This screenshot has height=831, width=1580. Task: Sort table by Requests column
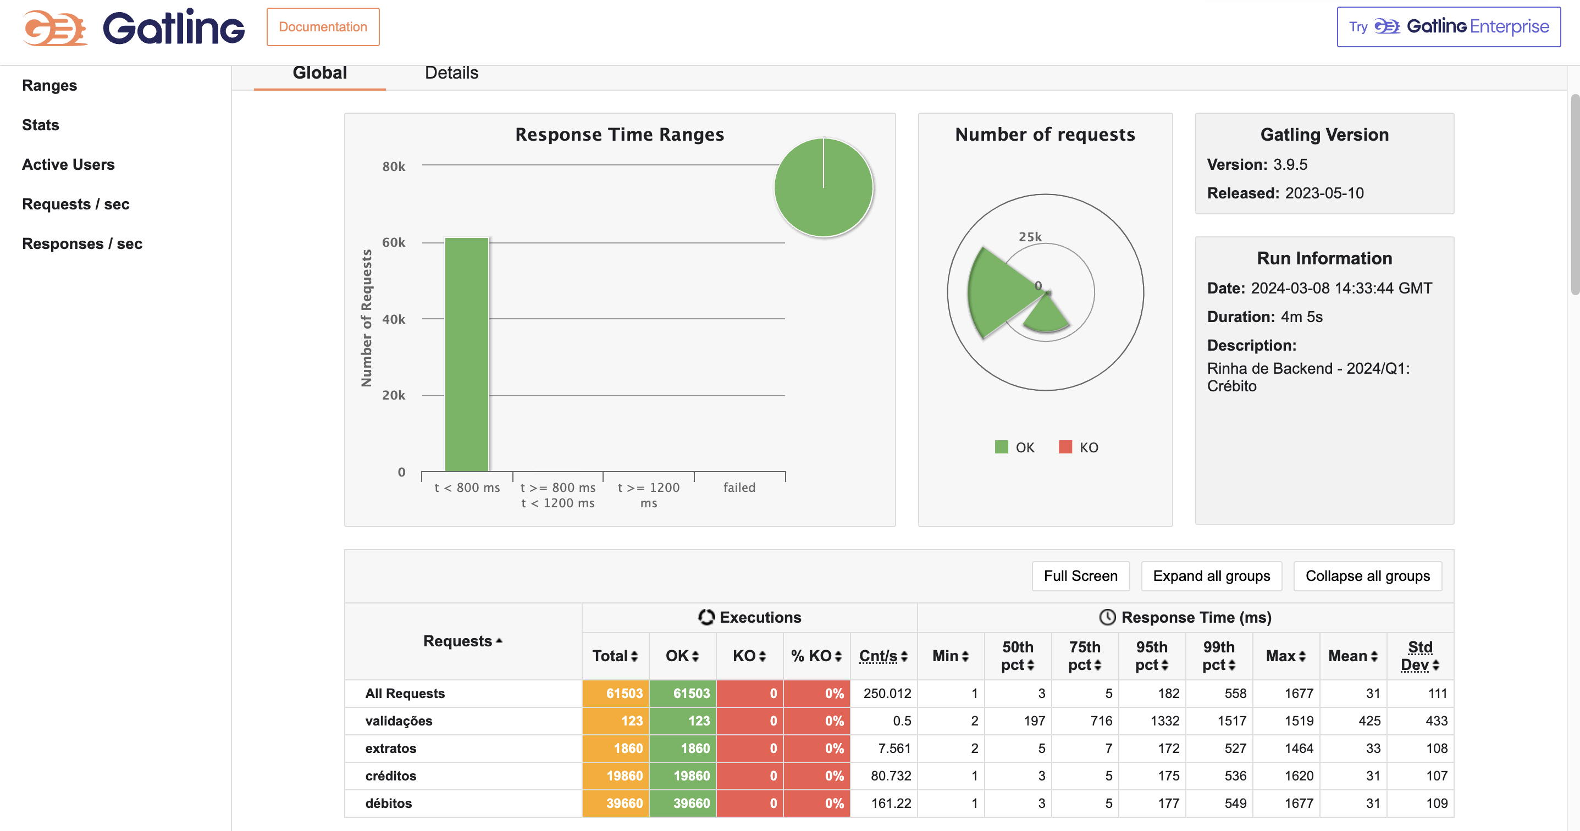pos(463,641)
